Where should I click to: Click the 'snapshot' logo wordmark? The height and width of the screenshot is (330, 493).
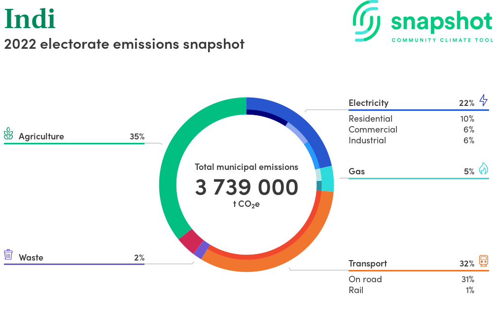[441, 22]
